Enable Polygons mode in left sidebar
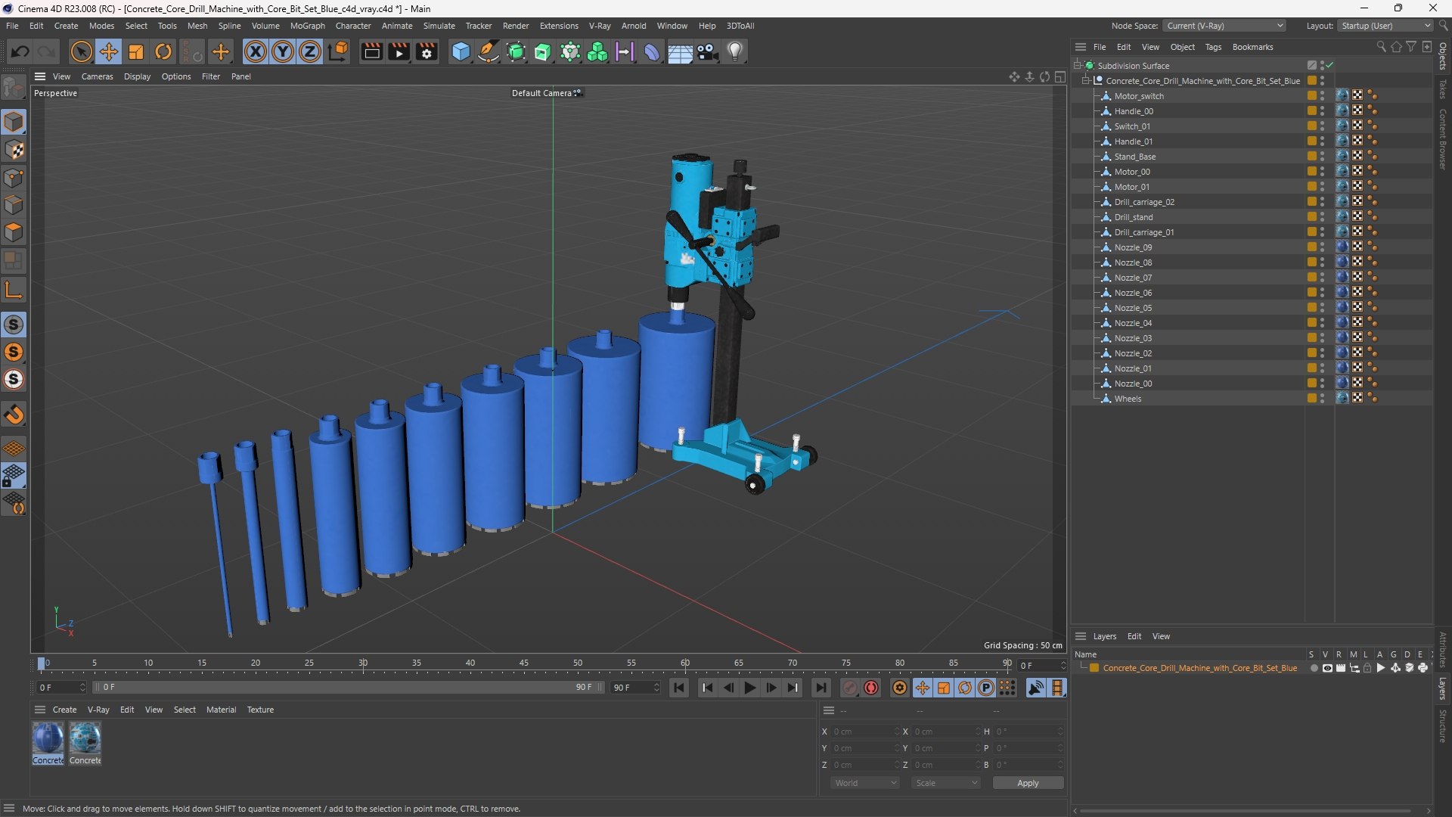This screenshot has height=817, width=1452. click(14, 232)
